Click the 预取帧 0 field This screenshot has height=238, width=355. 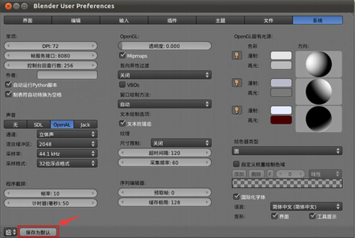[x=165, y=193]
